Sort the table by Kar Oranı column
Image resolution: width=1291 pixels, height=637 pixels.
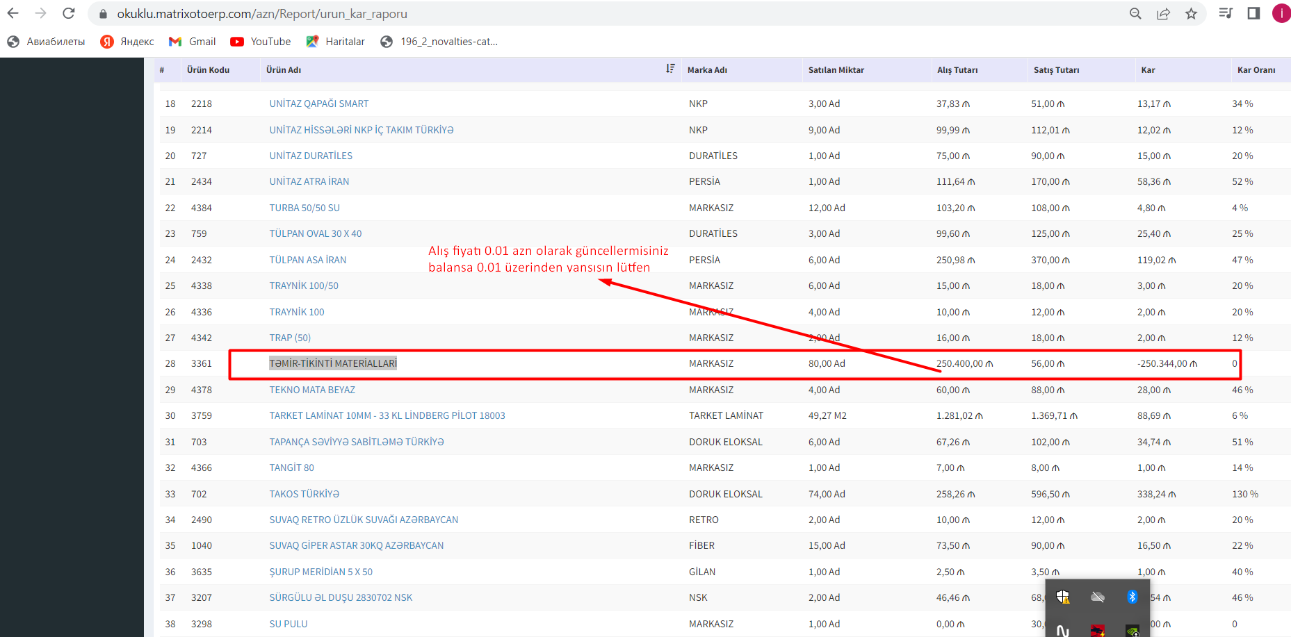pos(1256,70)
